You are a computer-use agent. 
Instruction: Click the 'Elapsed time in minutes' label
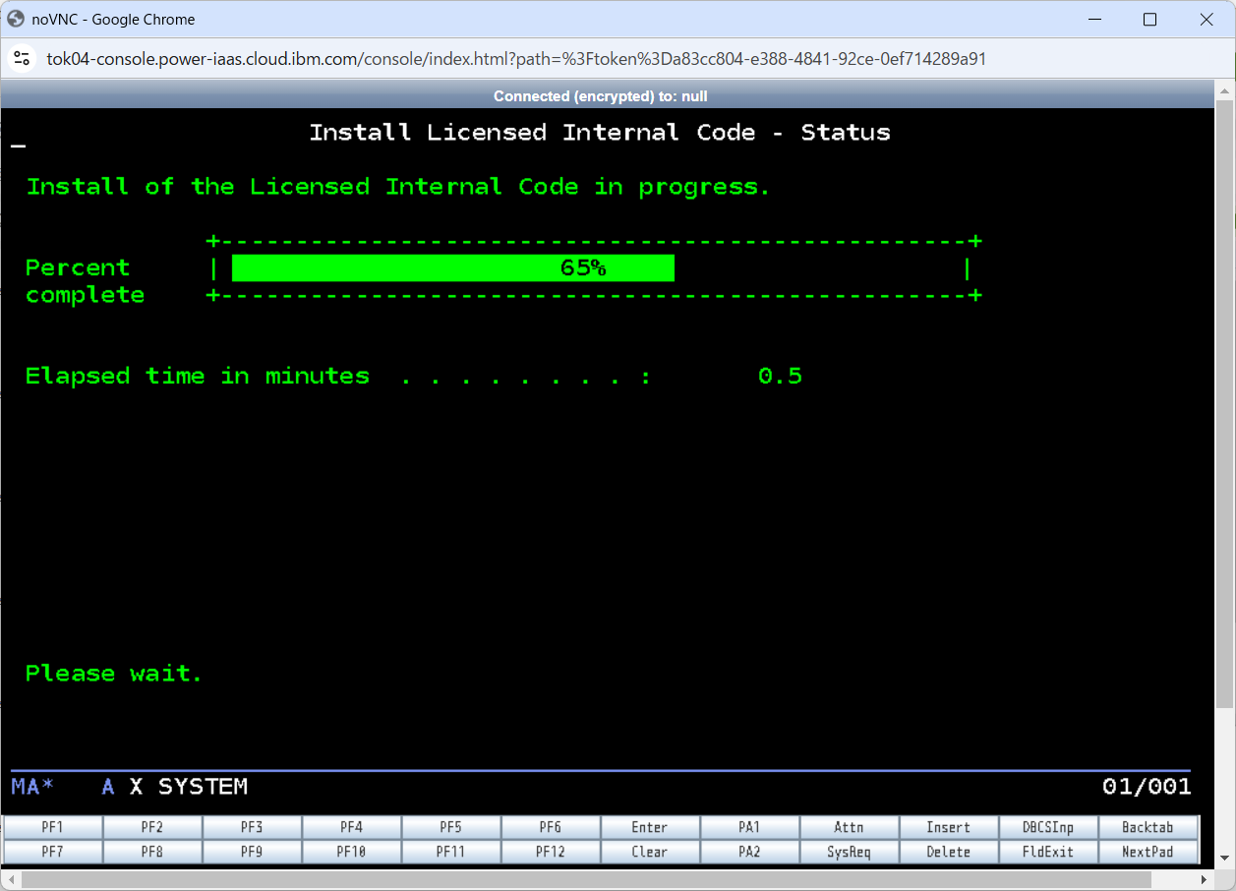pos(198,376)
